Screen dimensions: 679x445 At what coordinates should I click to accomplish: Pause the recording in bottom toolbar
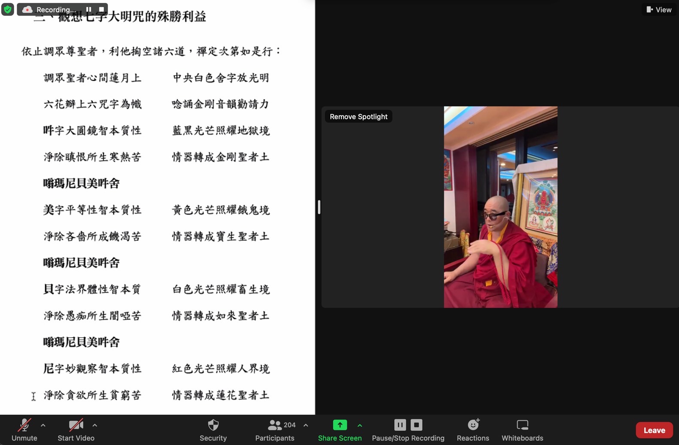click(x=400, y=425)
